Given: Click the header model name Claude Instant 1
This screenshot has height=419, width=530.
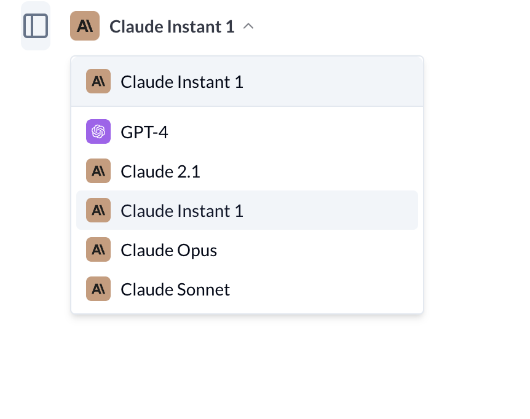Looking at the screenshot, I should point(172,26).
